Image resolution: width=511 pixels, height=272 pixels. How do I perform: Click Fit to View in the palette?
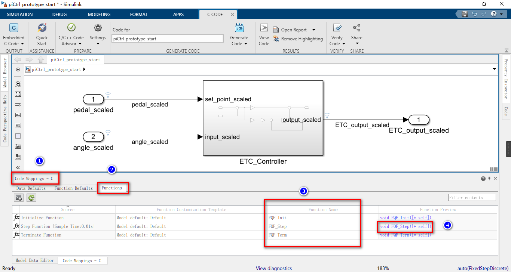(18, 94)
